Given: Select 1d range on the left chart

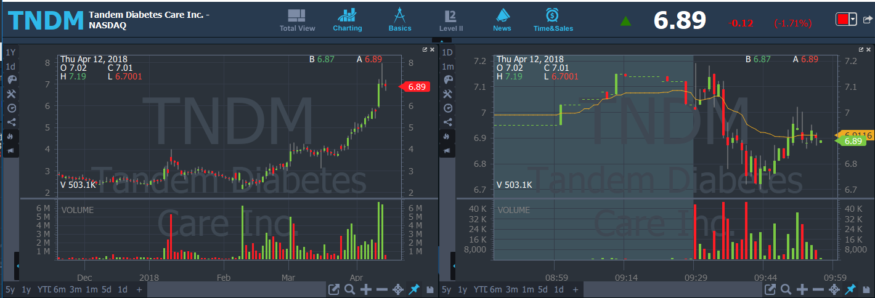Looking at the screenshot, I should pyautogui.click(x=123, y=289).
